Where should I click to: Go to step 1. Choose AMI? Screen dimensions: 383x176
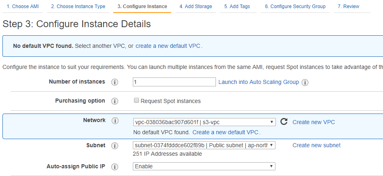point(22,6)
